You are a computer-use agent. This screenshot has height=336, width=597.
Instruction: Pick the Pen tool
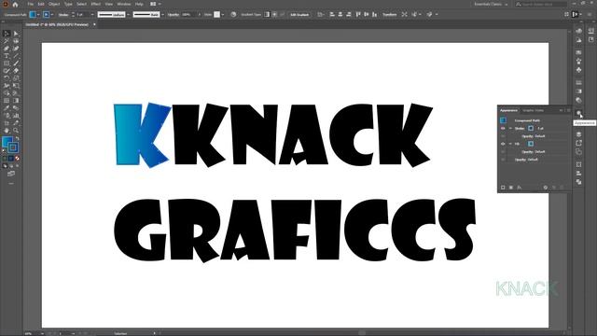point(7,48)
